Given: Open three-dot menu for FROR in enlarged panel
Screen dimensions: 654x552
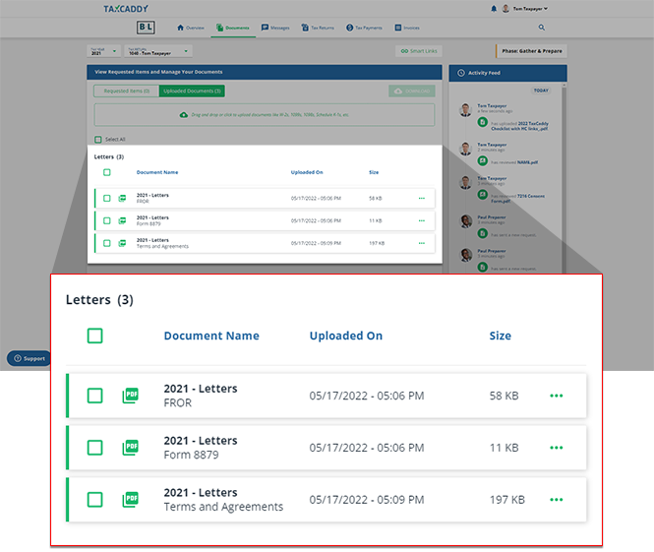Looking at the screenshot, I should click(x=557, y=396).
